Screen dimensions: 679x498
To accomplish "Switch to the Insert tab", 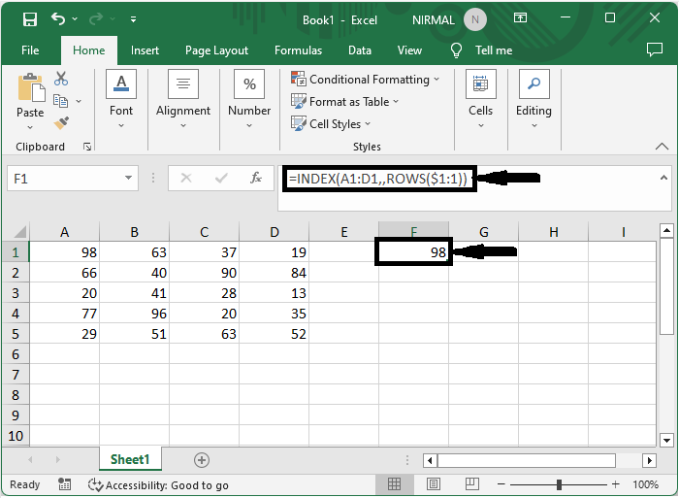I will (x=145, y=50).
